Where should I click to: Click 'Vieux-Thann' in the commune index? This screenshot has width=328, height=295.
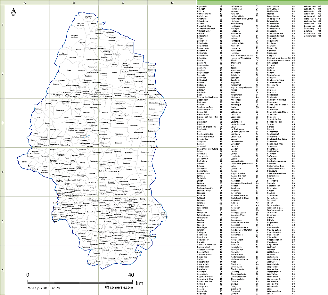click(273, 235)
